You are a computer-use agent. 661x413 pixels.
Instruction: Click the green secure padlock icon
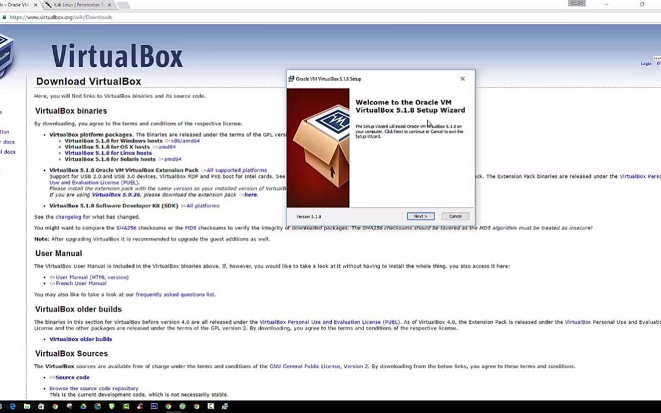pos(4,17)
